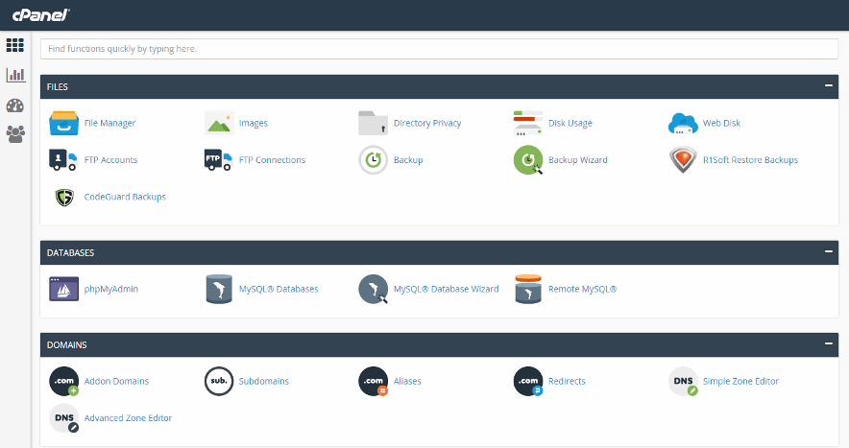
Task: Open the MySQL® Databases link
Action: click(x=279, y=289)
